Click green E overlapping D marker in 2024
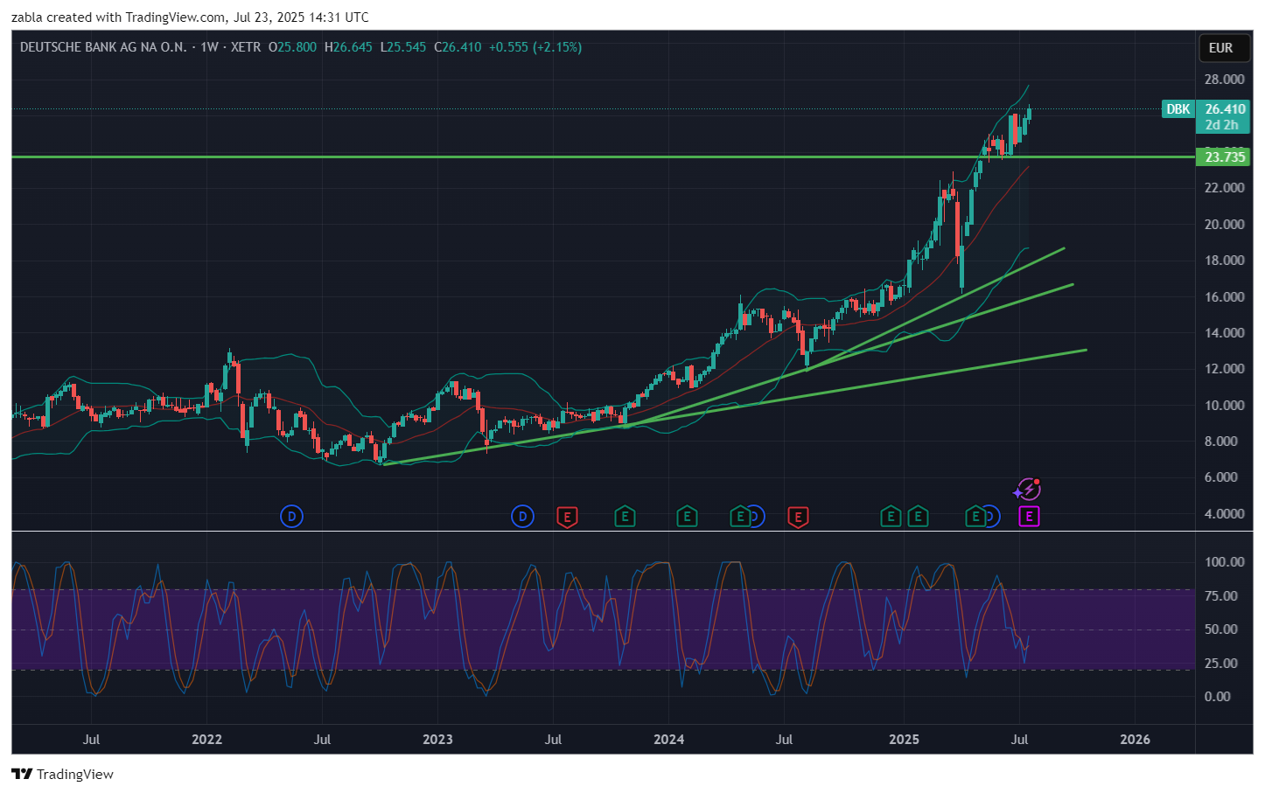This screenshot has height=793, width=1265. point(740,518)
